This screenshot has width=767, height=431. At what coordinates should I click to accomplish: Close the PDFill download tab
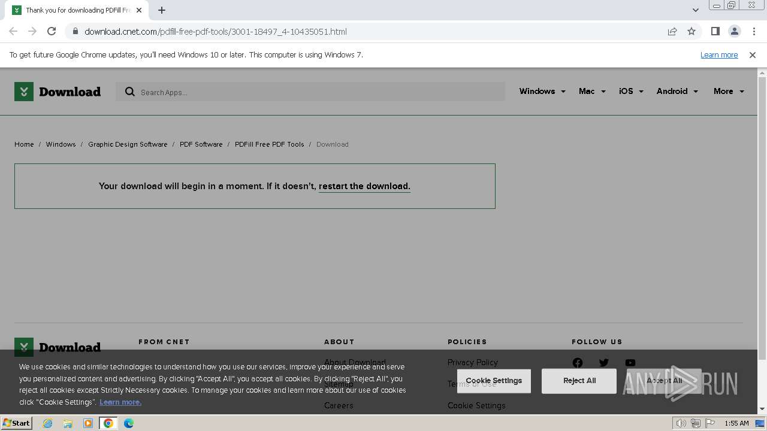pyautogui.click(x=139, y=10)
